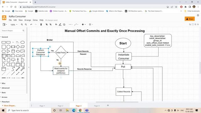201x113 pixels.
Task: Select the actor stick-figure shape
Action: [x=18, y=60]
